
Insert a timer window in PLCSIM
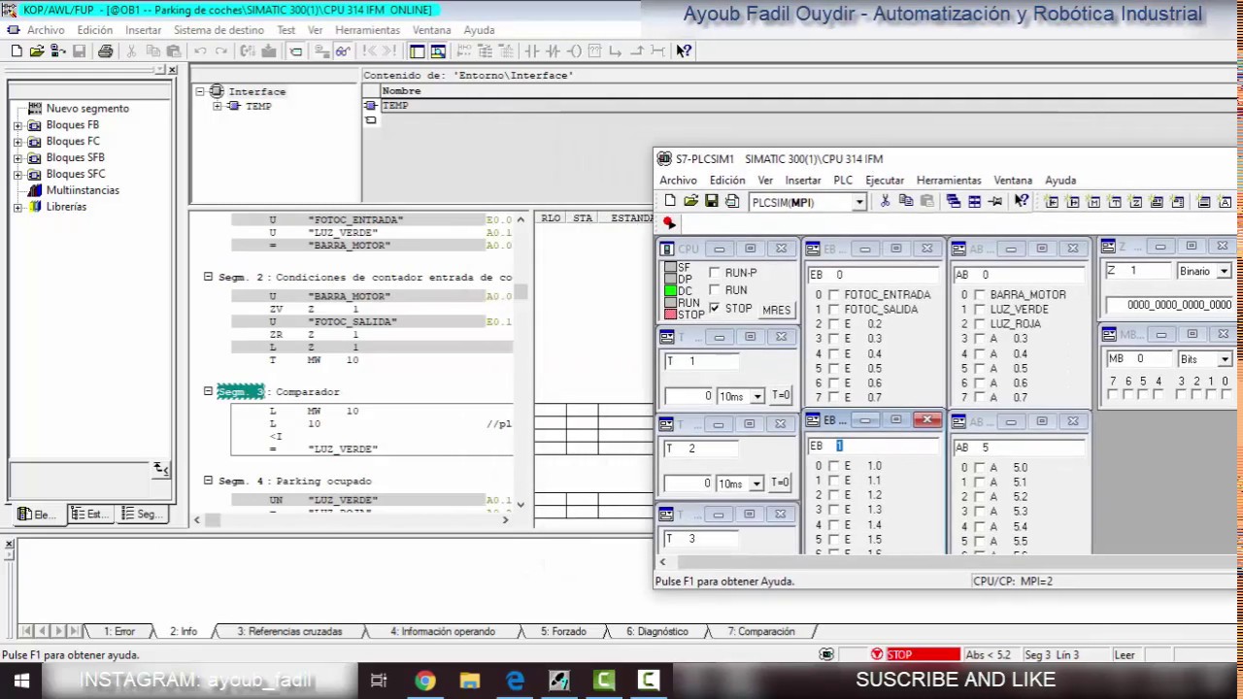pyautogui.click(x=1115, y=202)
